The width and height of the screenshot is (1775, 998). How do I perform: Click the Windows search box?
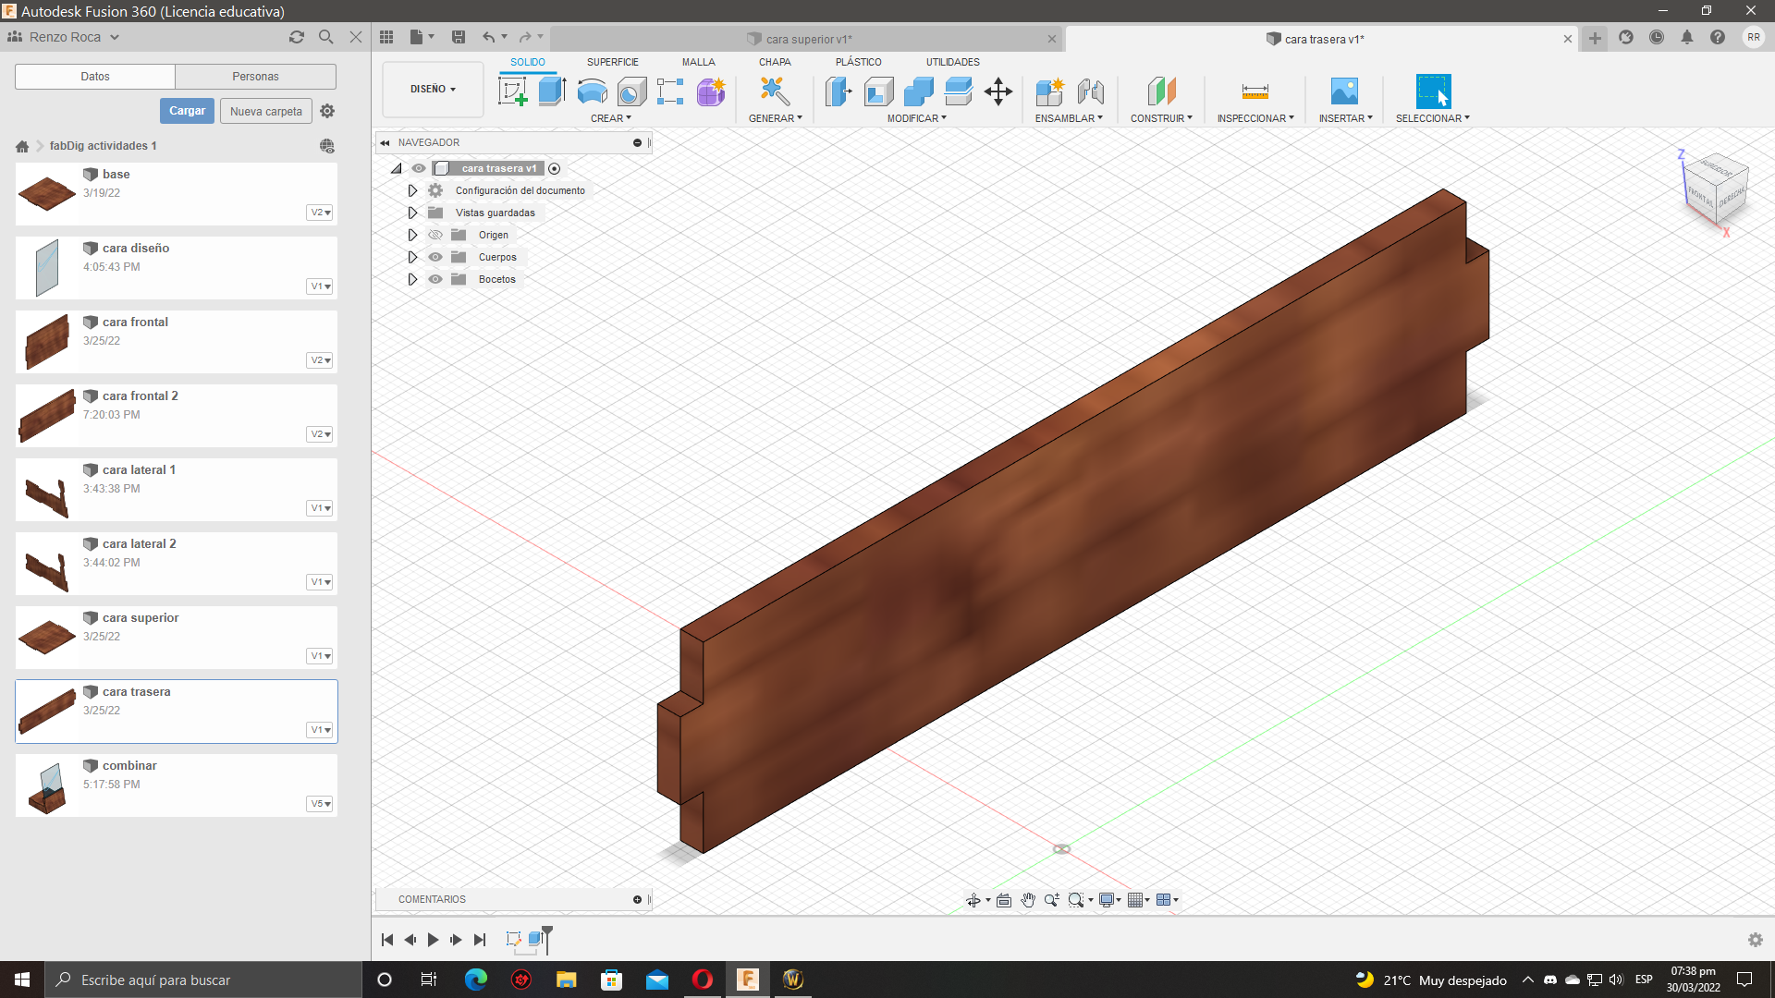pyautogui.click(x=203, y=980)
